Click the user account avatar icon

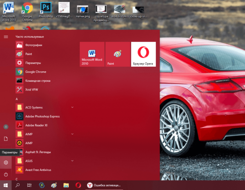click(x=6, y=127)
